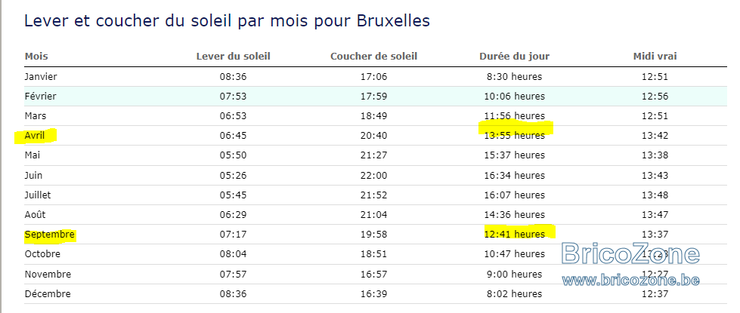Select the Février highlighted row
This screenshot has width=740, height=313.
[376, 96]
